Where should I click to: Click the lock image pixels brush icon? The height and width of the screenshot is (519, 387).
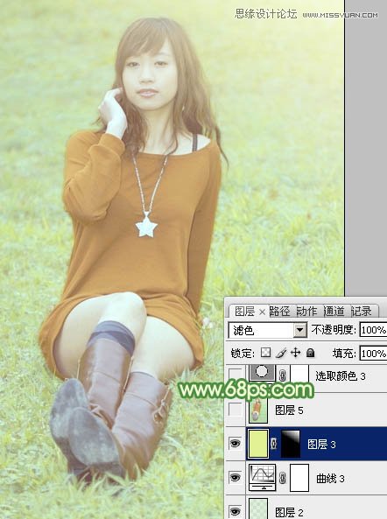click(x=281, y=354)
